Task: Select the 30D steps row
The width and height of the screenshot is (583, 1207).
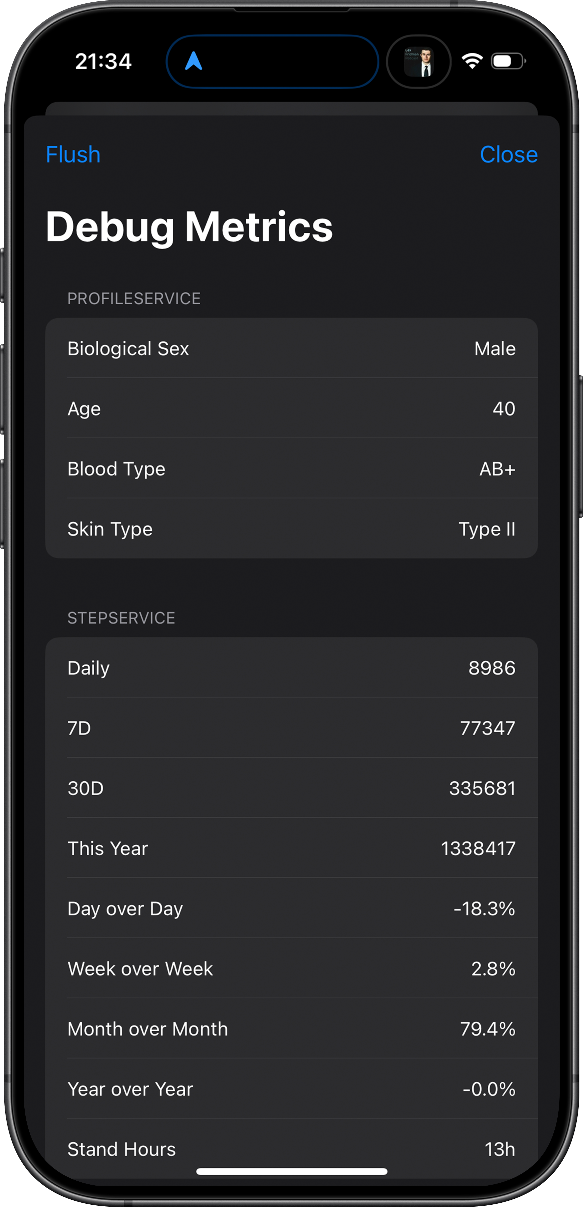Action: [x=291, y=788]
